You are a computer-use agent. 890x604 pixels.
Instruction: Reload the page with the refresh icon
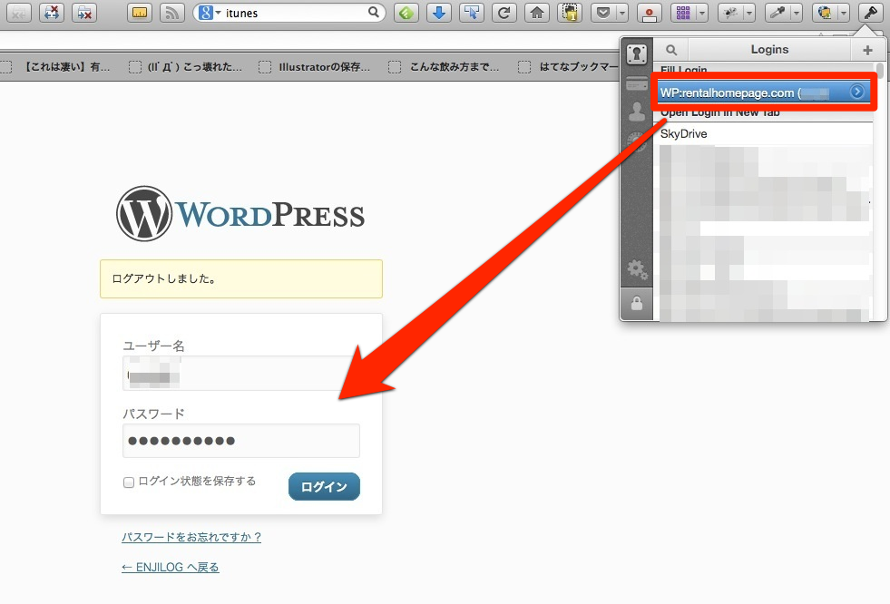point(504,13)
